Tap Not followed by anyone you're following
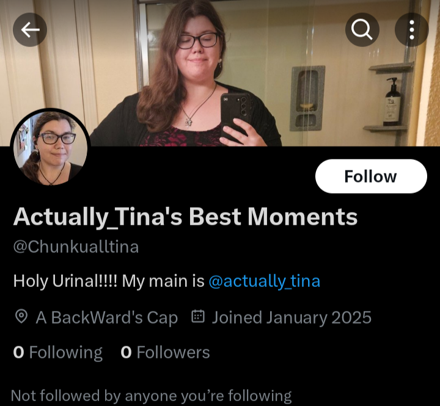 point(152,396)
